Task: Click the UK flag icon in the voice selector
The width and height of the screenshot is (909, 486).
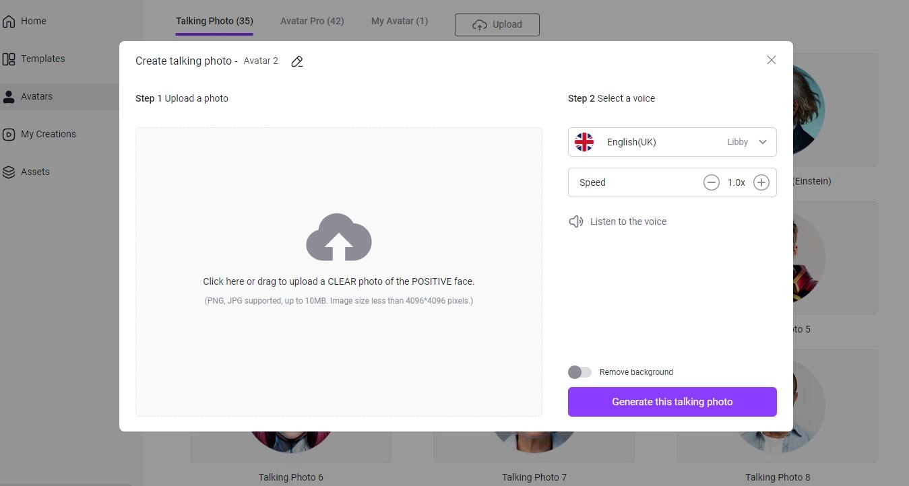Action: (x=584, y=142)
